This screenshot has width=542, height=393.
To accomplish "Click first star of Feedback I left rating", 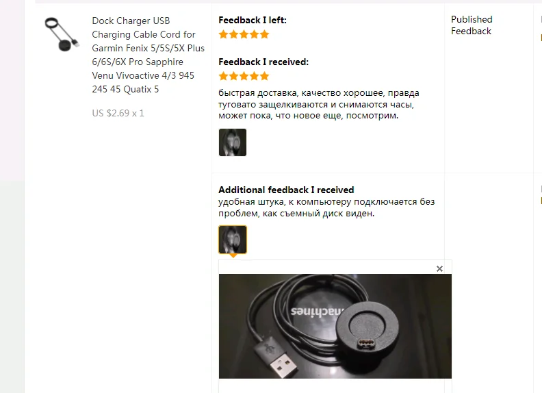I will 223,34.
